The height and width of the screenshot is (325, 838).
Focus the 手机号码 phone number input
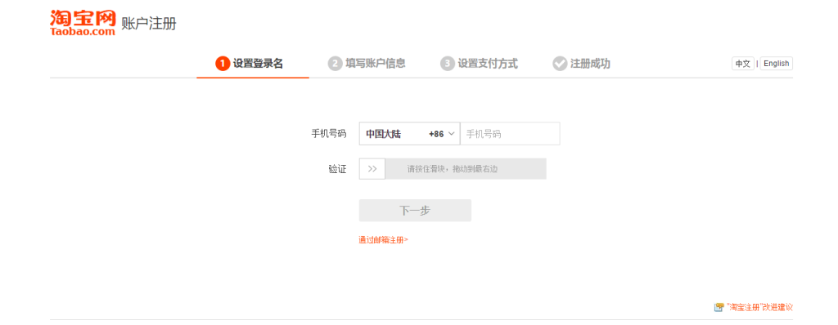coord(510,133)
